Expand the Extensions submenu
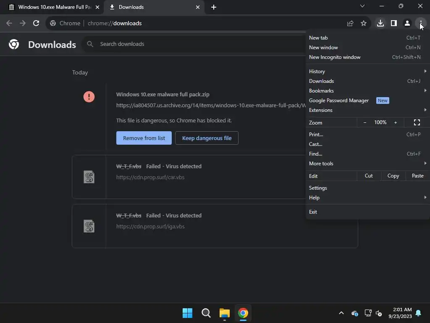 point(368,110)
